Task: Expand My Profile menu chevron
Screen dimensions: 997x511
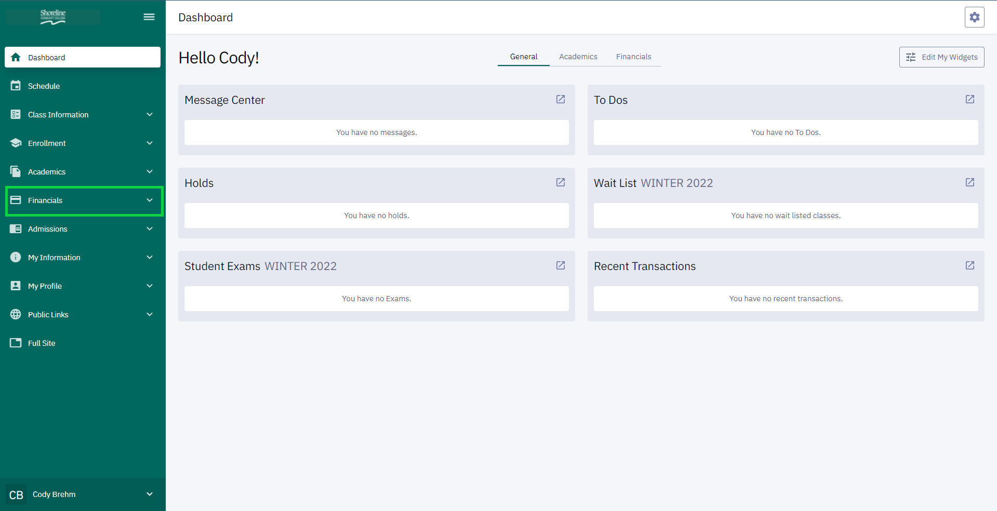Action: [150, 286]
